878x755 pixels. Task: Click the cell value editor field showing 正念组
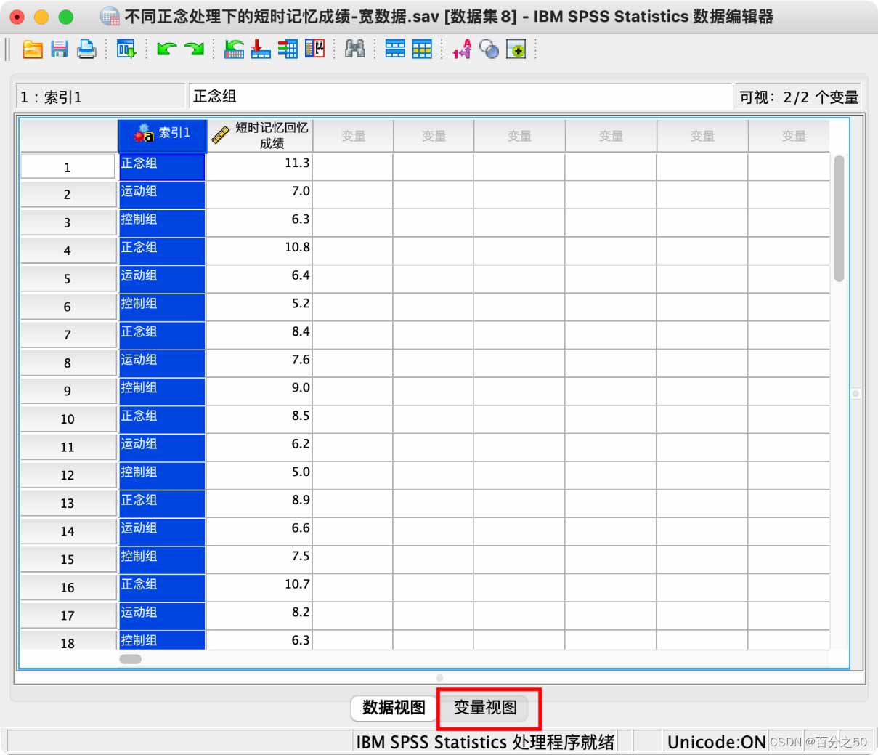460,96
